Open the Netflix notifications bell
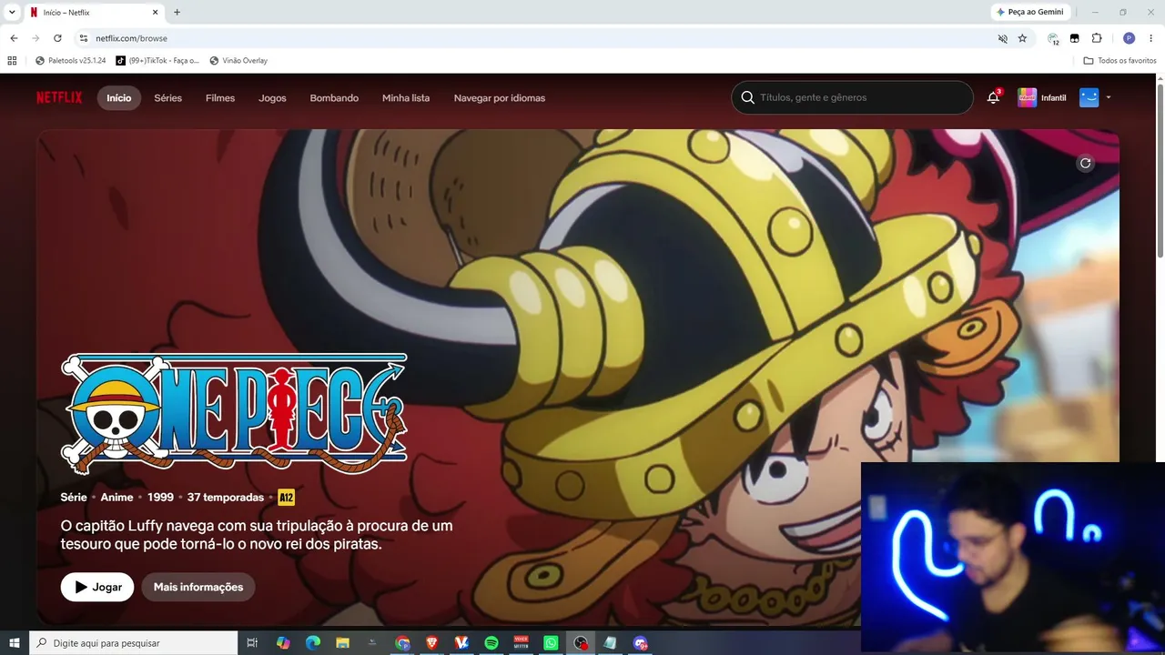Viewport: 1165px width, 655px height. pyautogui.click(x=993, y=97)
